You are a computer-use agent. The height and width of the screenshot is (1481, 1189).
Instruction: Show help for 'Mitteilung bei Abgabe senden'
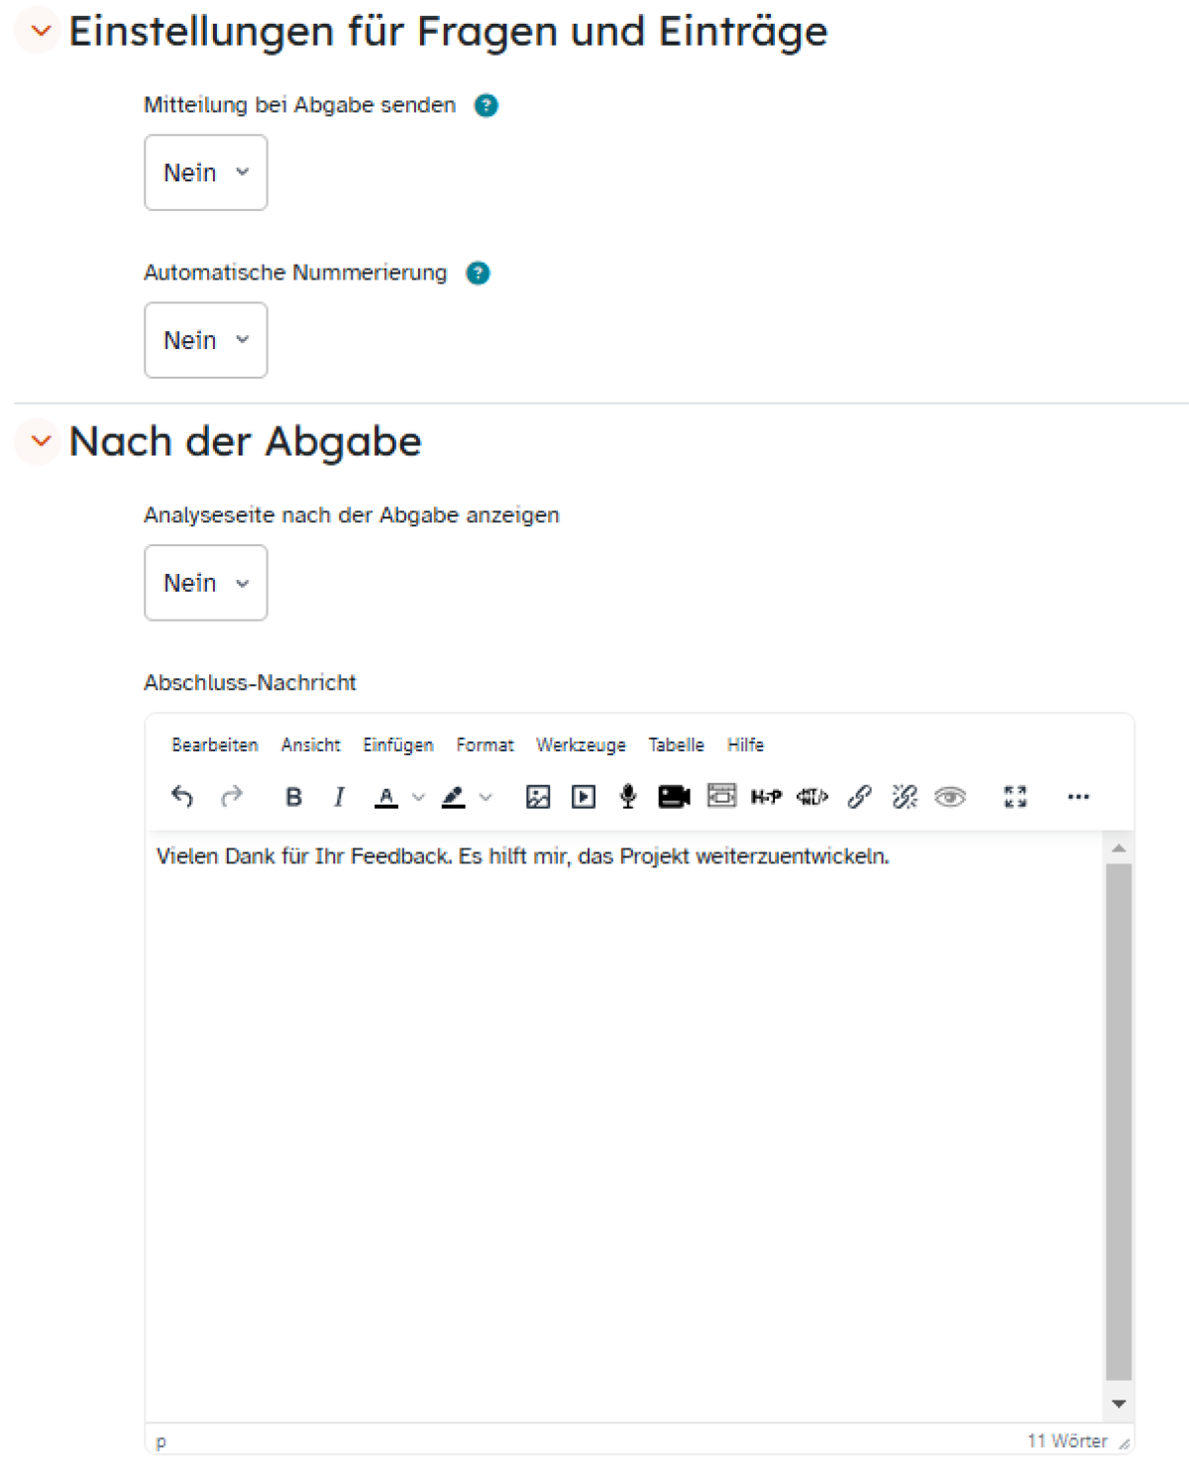pyautogui.click(x=486, y=105)
